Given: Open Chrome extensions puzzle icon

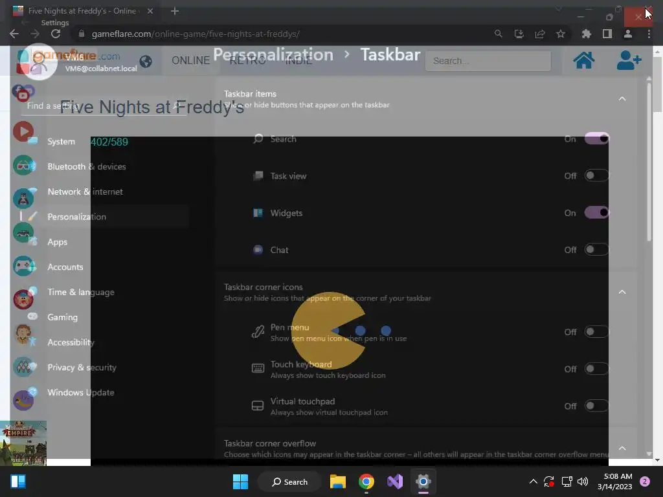Looking at the screenshot, I should tap(586, 34).
